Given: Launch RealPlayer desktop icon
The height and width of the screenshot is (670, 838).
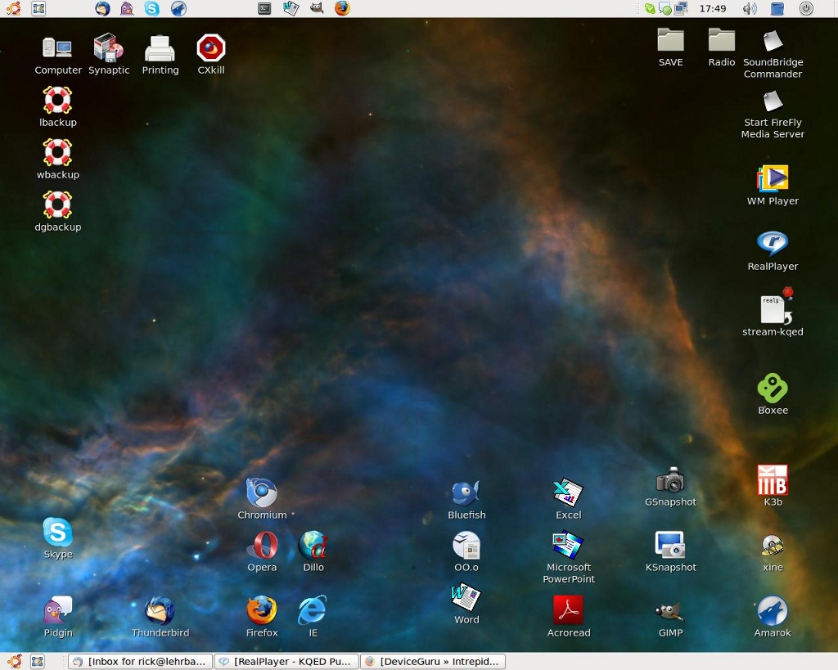Looking at the screenshot, I should click(x=773, y=243).
